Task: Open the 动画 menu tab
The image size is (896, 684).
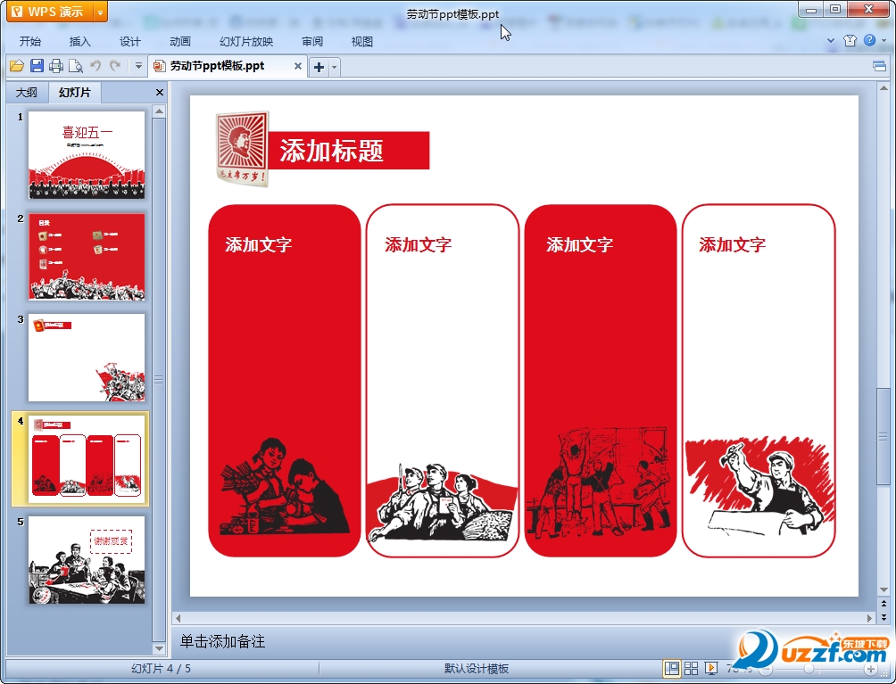Action: [x=180, y=42]
